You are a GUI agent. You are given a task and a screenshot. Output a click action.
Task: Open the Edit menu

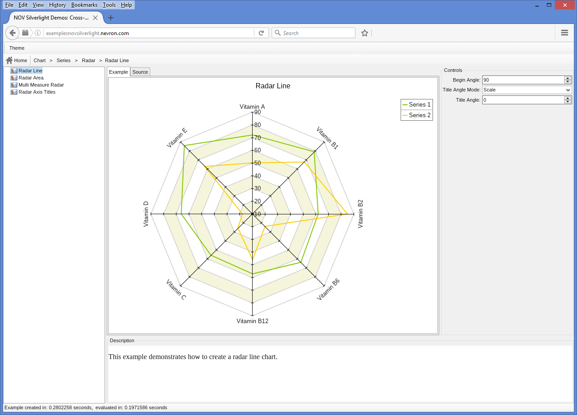[x=23, y=5]
